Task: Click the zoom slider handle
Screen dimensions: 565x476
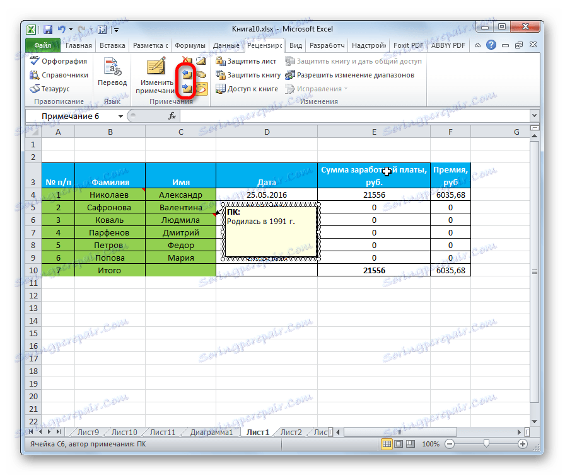Action: pos(486,444)
